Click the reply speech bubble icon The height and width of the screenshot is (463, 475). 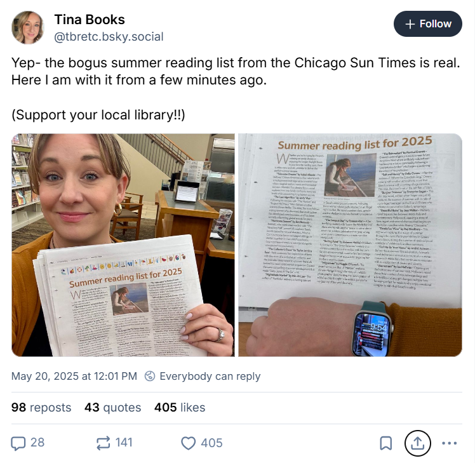18,443
